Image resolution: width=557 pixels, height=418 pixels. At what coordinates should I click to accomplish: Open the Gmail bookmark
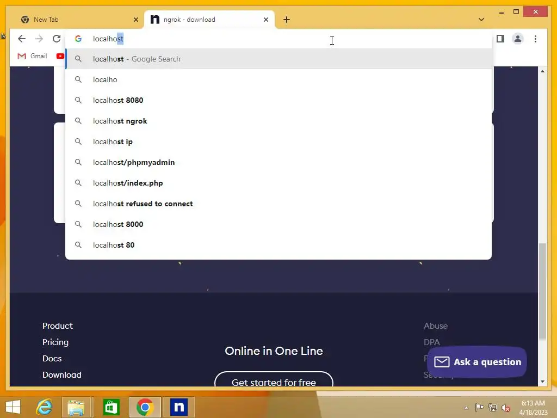32,56
